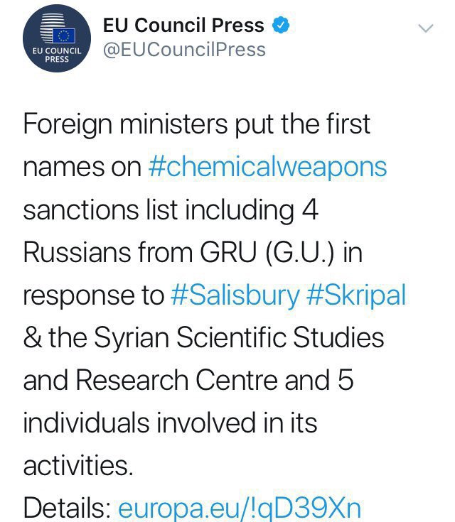
Task: Expand the tweet options chevron menu
Action: click(x=426, y=28)
